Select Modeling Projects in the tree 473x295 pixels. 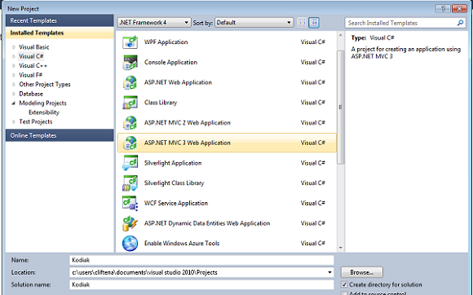pos(42,103)
